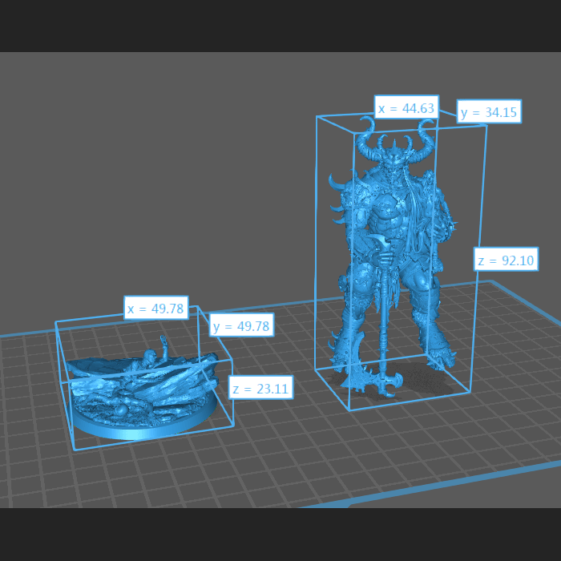Click the z = 92.10 height label
The height and width of the screenshot is (561, 561).
[x=506, y=260]
